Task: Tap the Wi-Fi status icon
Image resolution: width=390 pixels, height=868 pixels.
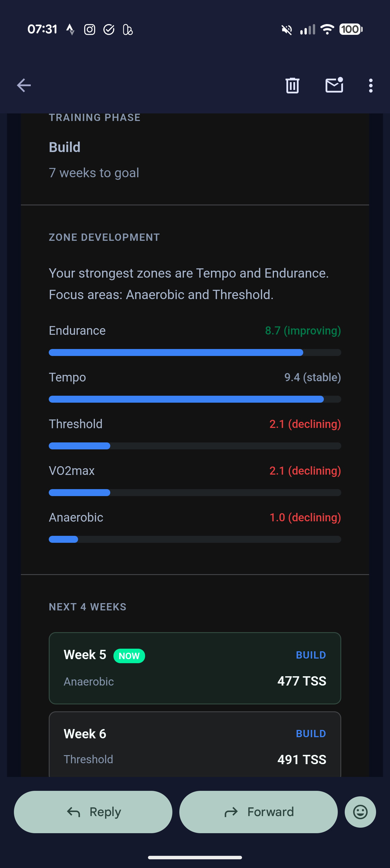Action: tap(327, 29)
